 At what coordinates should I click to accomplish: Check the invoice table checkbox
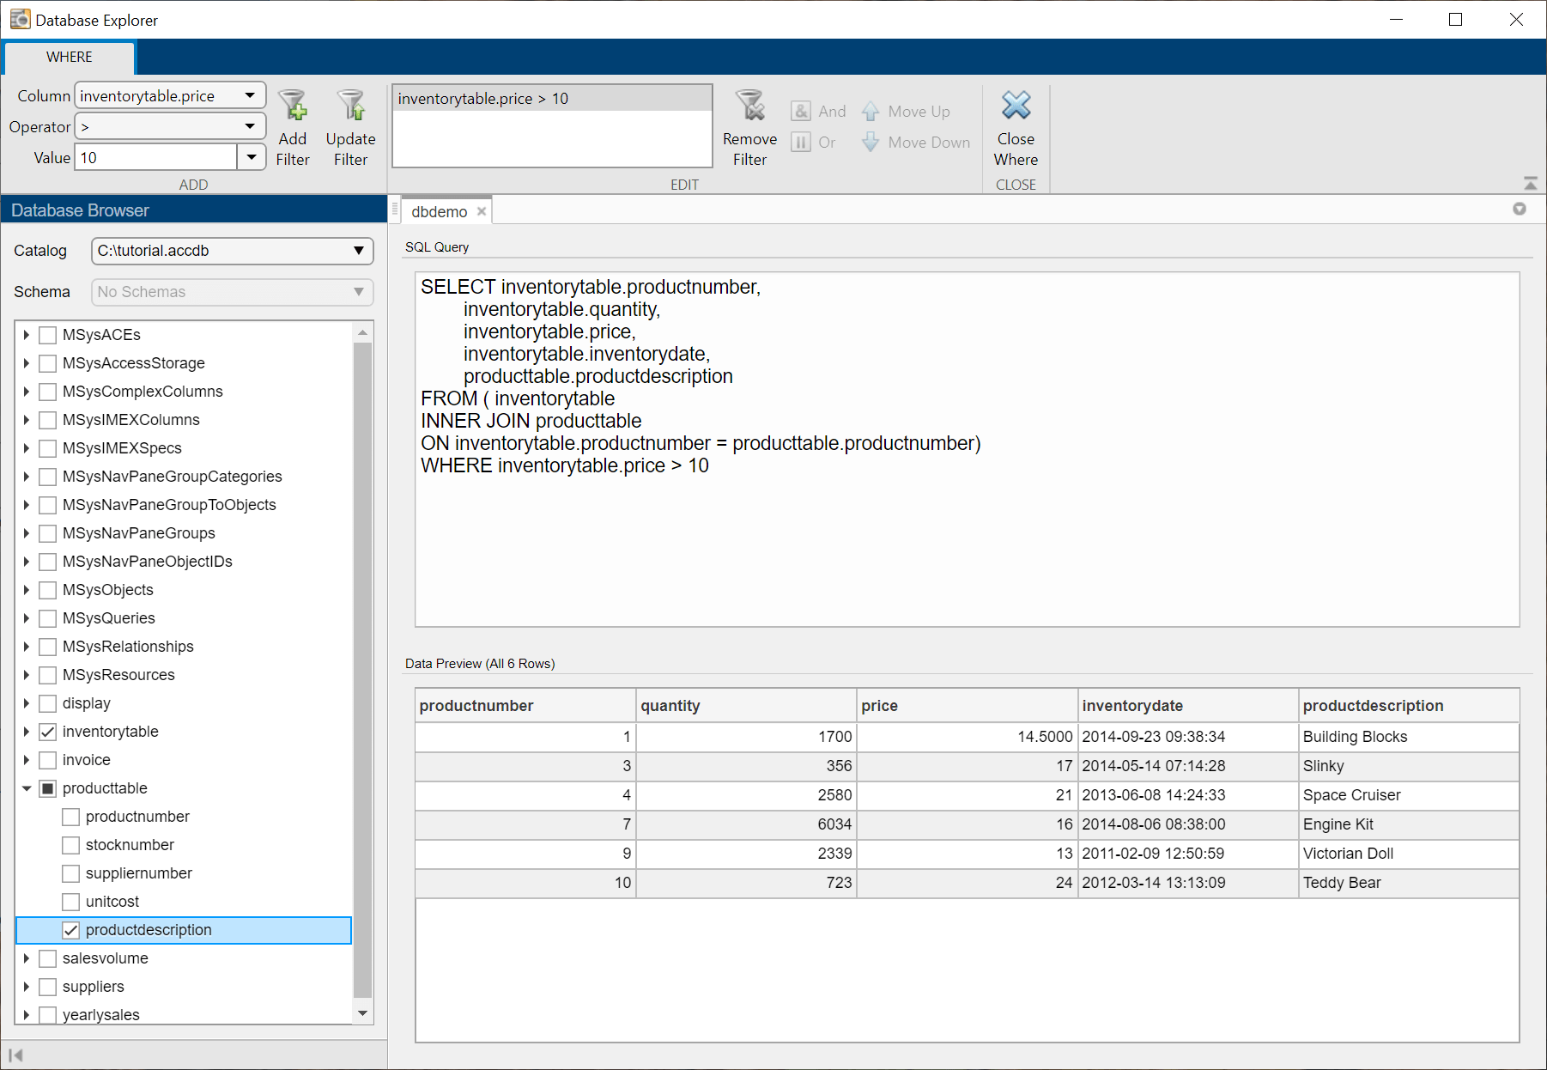click(48, 760)
